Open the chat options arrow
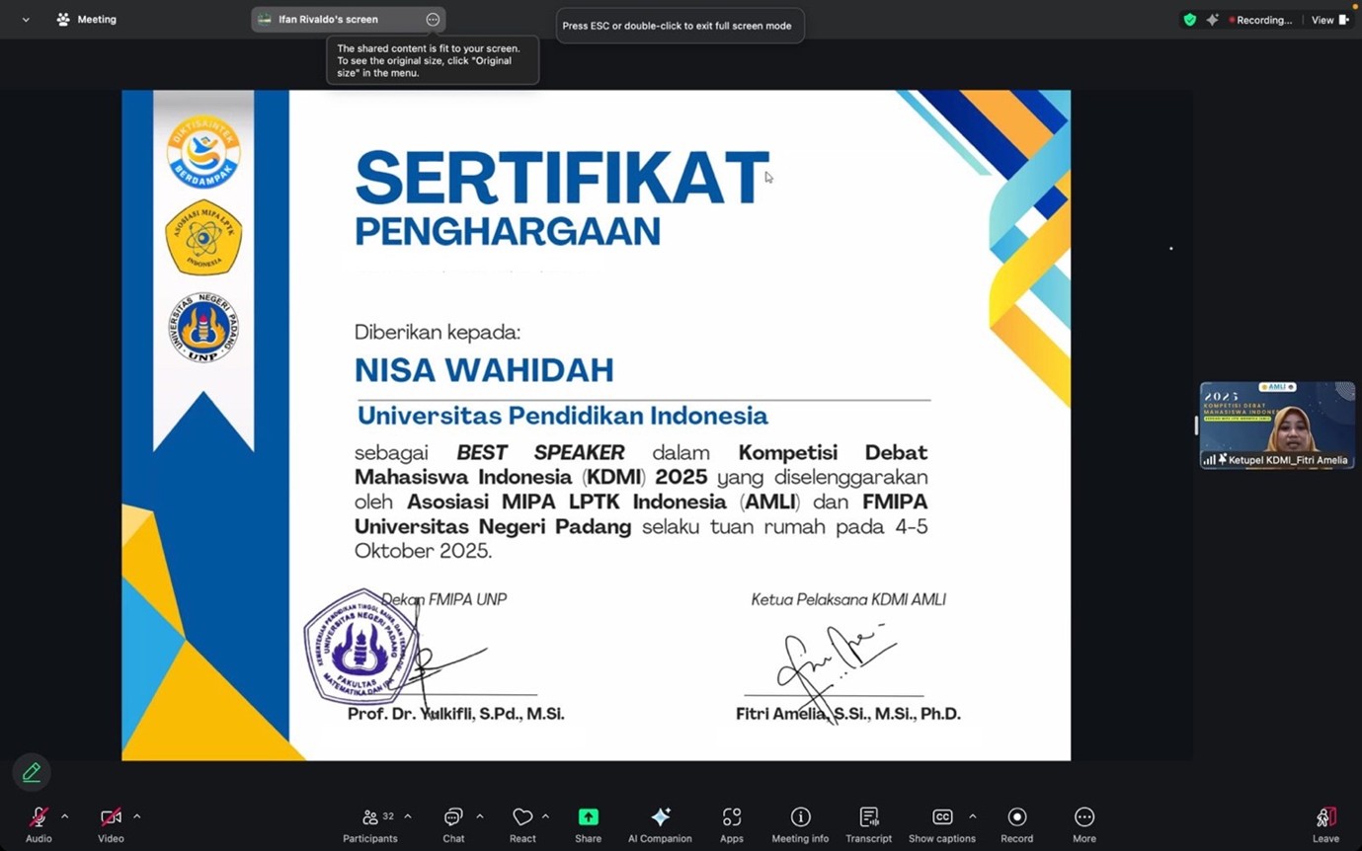 click(x=480, y=816)
